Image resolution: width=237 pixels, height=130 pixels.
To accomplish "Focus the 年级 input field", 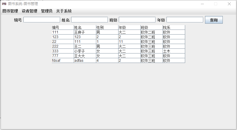I will (185, 20).
